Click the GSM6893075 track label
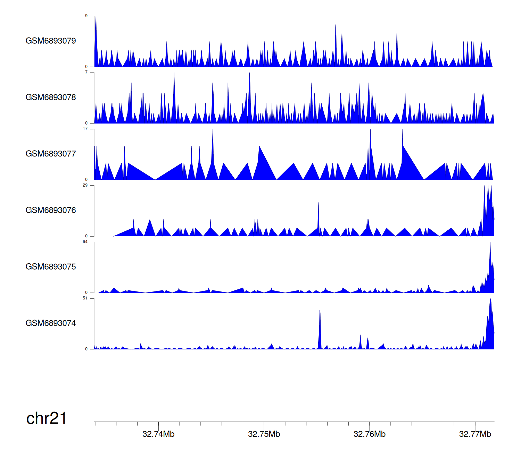Screen dimensions: 521x458 point(51,267)
